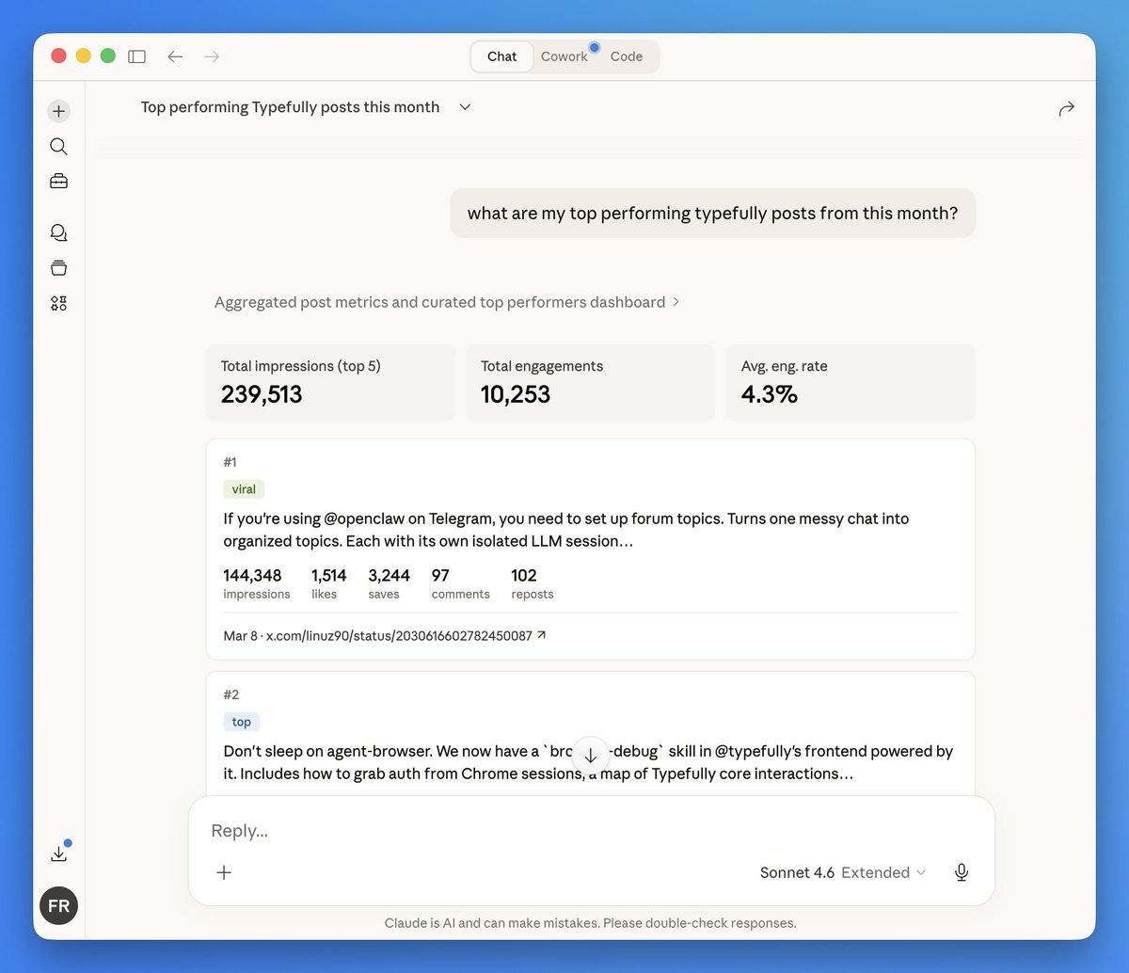Share conversation using top-right arrow icon
This screenshot has width=1129, height=973.
(x=1066, y=109)
